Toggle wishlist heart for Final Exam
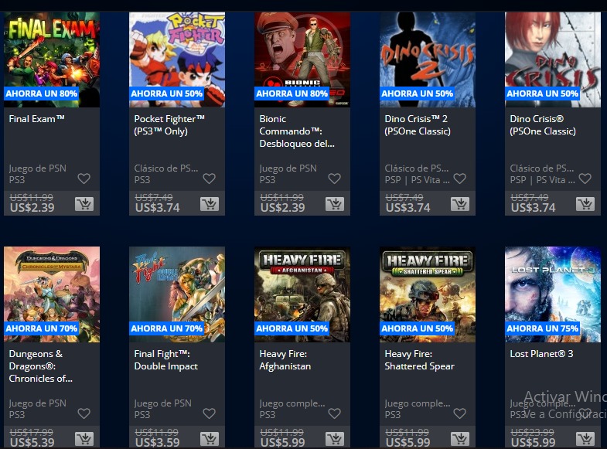Screen dimensions: 607x449 [84, 179]
